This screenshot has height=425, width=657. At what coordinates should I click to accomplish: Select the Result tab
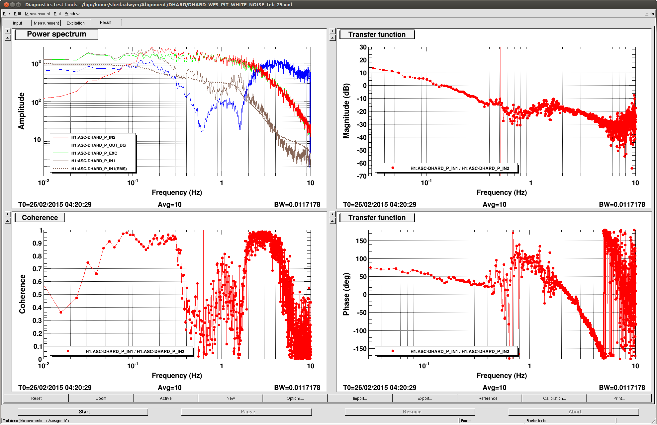coord(106,23)
